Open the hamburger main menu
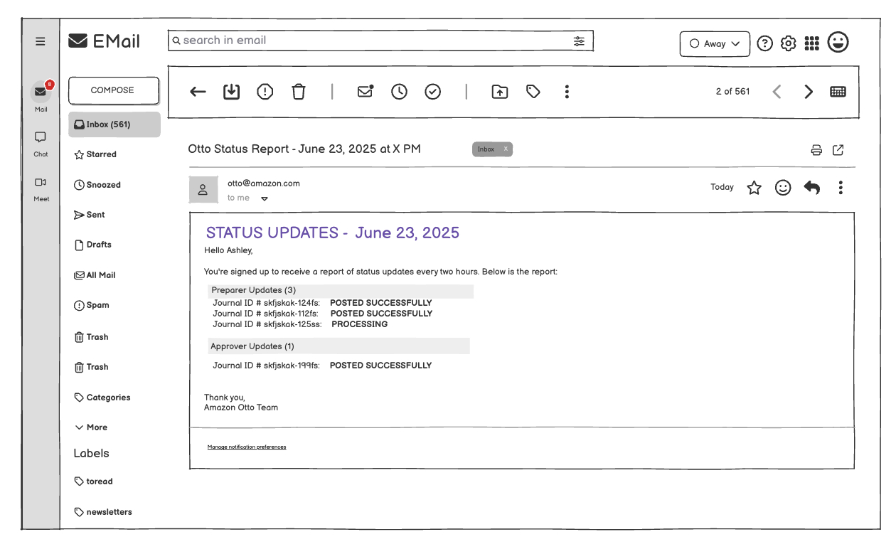The width and height of the screenshot is (896, 549). pos(41,41)
